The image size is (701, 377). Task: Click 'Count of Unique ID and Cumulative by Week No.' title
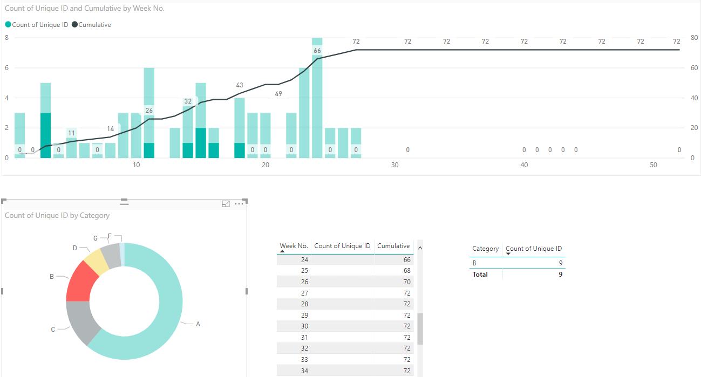point(85,9)
